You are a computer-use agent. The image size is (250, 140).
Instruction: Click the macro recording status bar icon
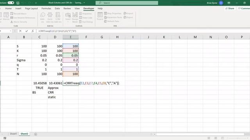click(5, 138)
